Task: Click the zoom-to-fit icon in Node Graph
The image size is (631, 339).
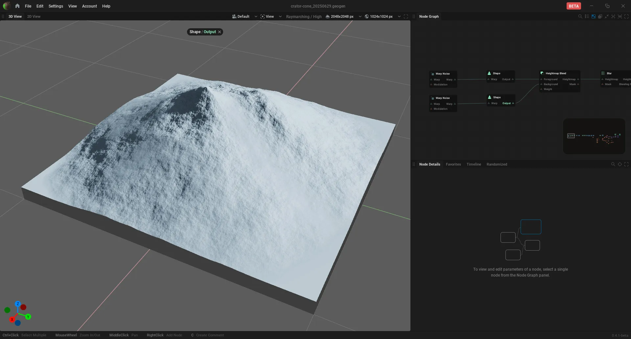Action: 613,16
